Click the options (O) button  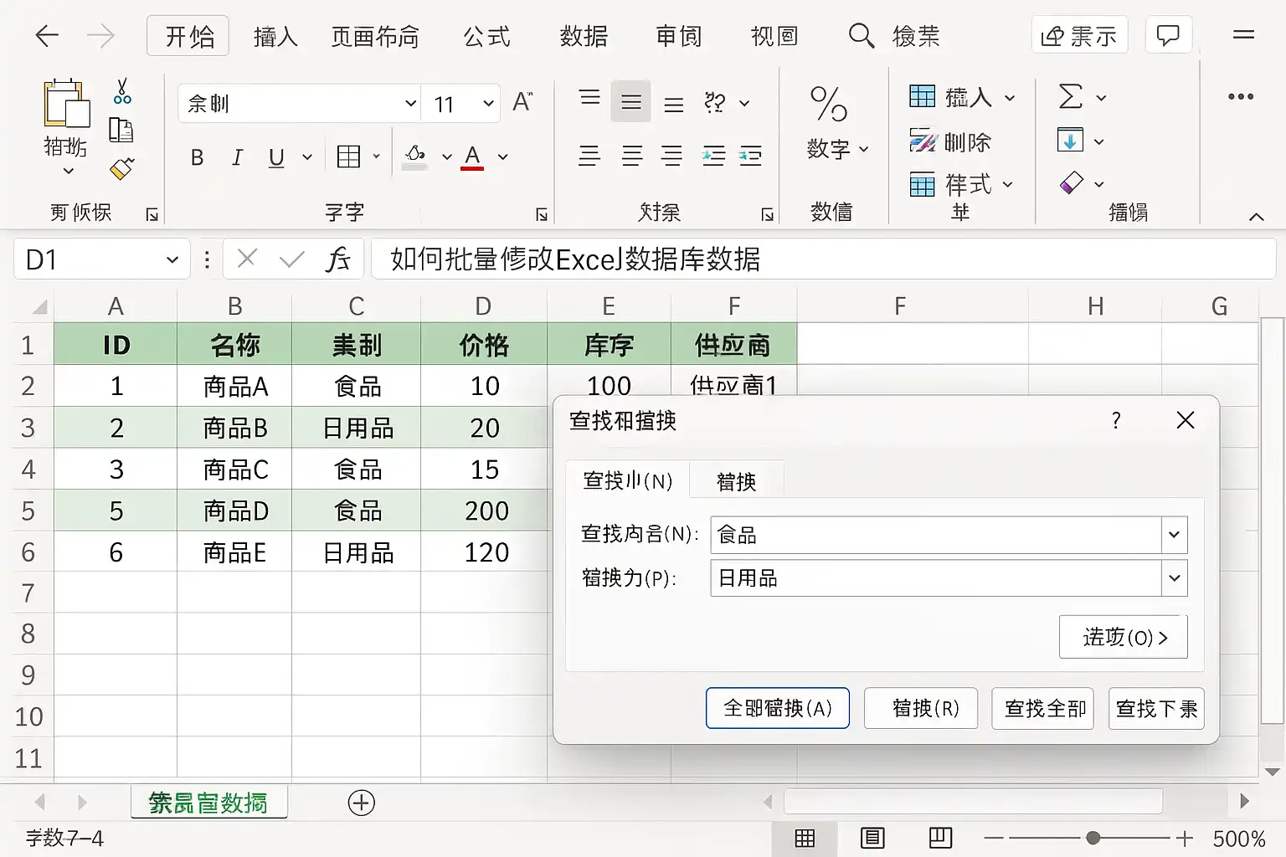(1124, 637)
